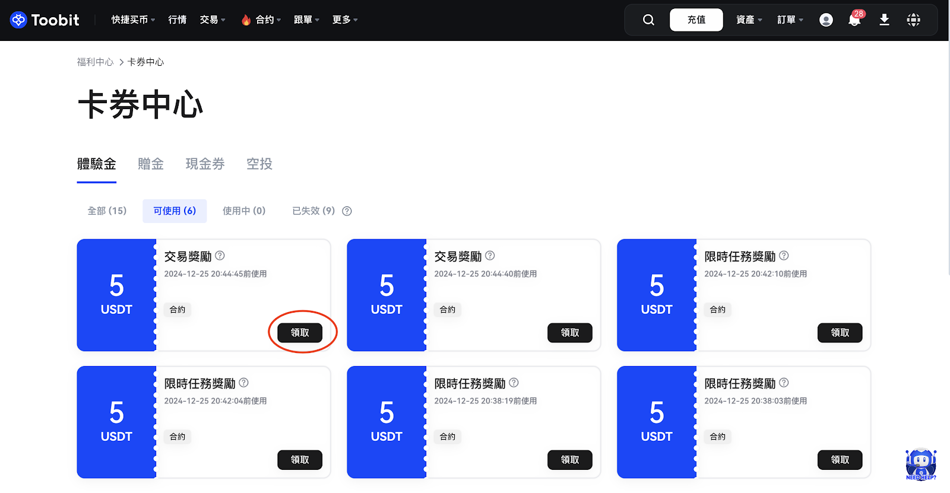Expand the 交易 dropdown menu
The width and height of the screenshot is (950, 493).
213,20
